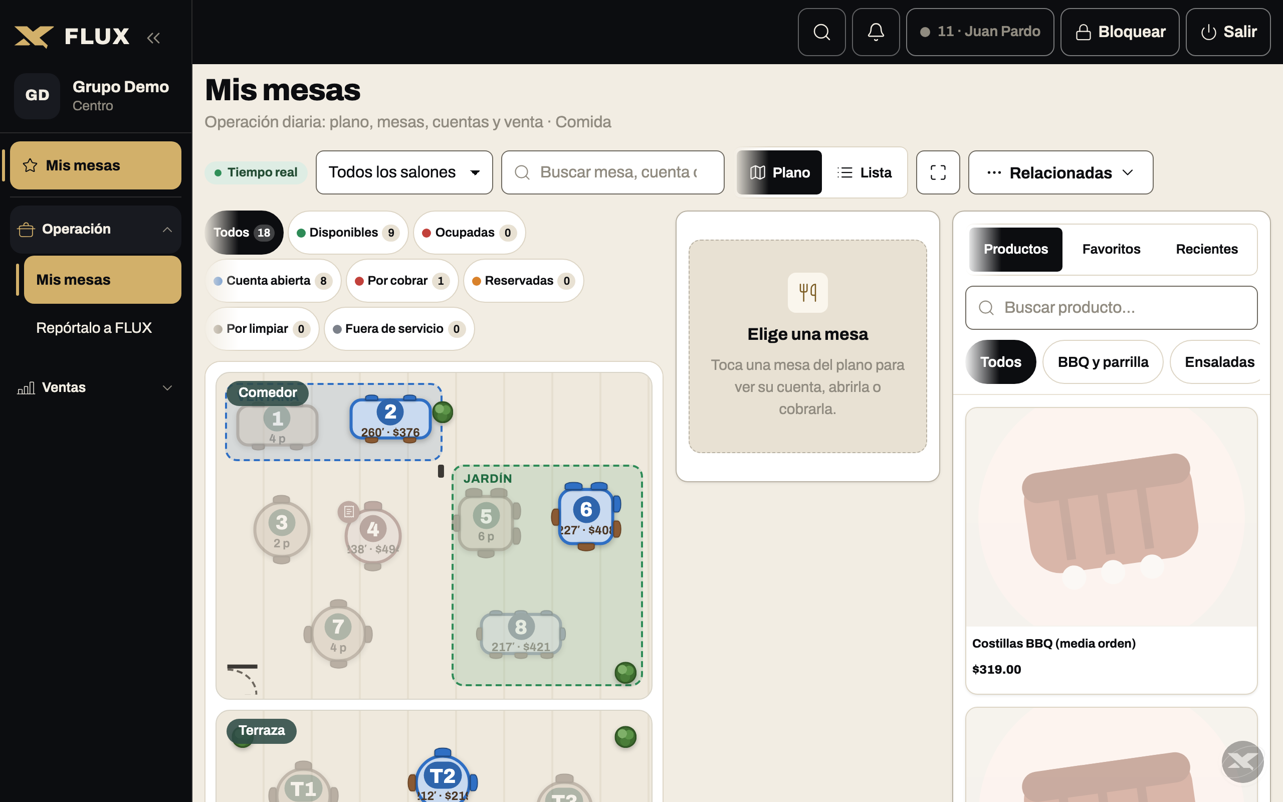Open Todos los salones dropdown
The image size is (1283, 802).
pyautogui.click(x=404, y=172)
